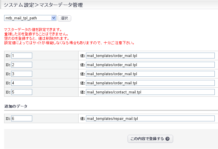The height and width of the screenshot is (149, 218).
Task: Click the value field in the ID 3 row
Action: click(x=150, y=74)
